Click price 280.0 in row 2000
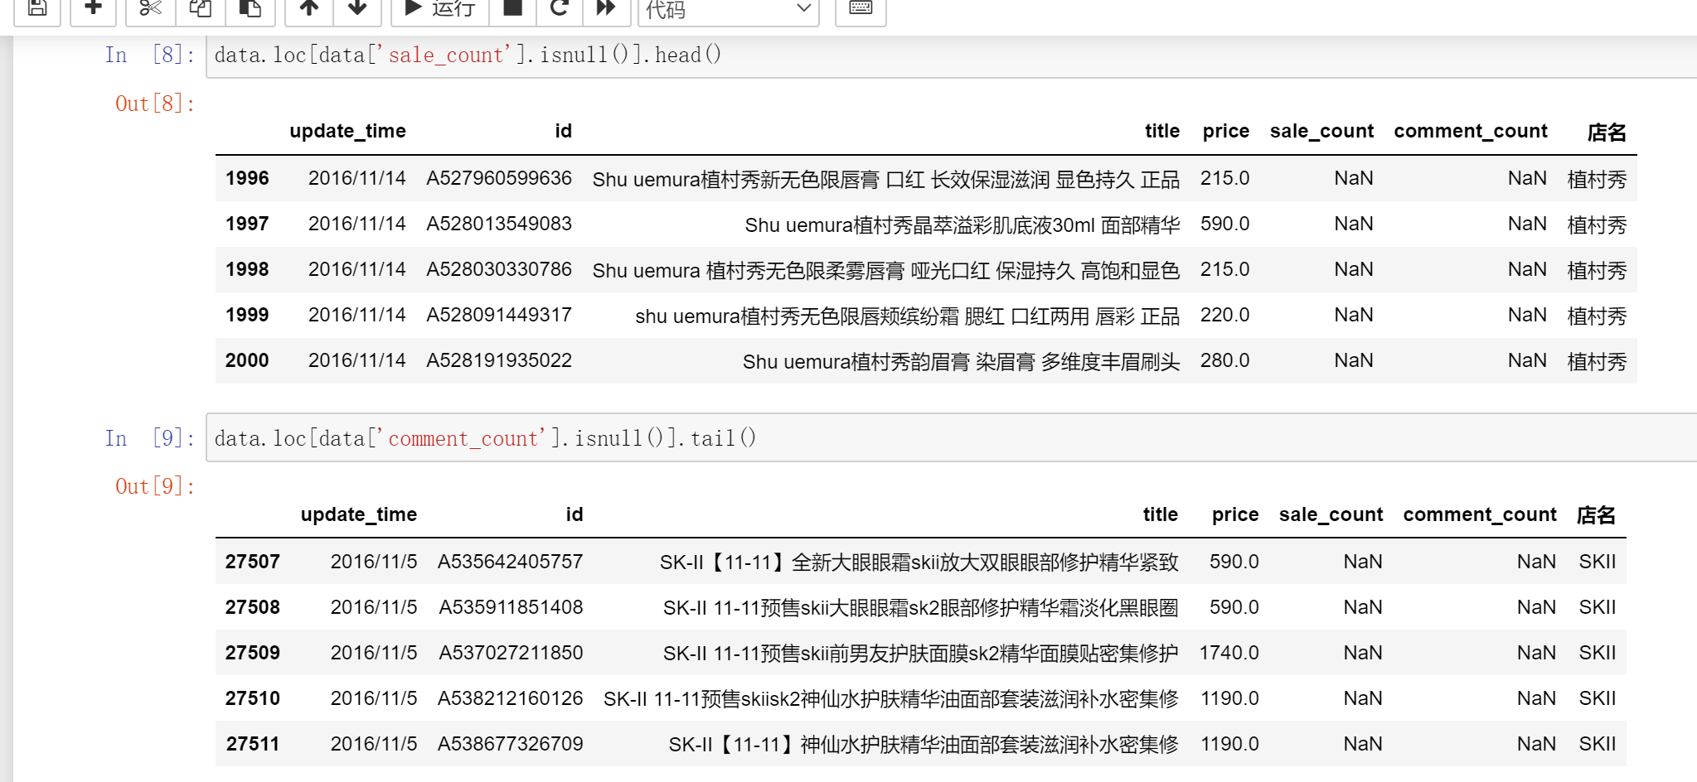This screenshot has height=782, width=1697. 1224,361
